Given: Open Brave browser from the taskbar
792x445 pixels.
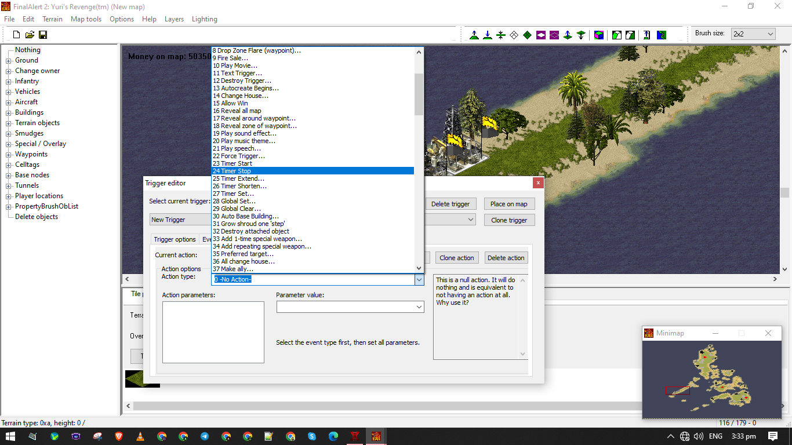Looking at the screenshot, I should tap(118, 436).
